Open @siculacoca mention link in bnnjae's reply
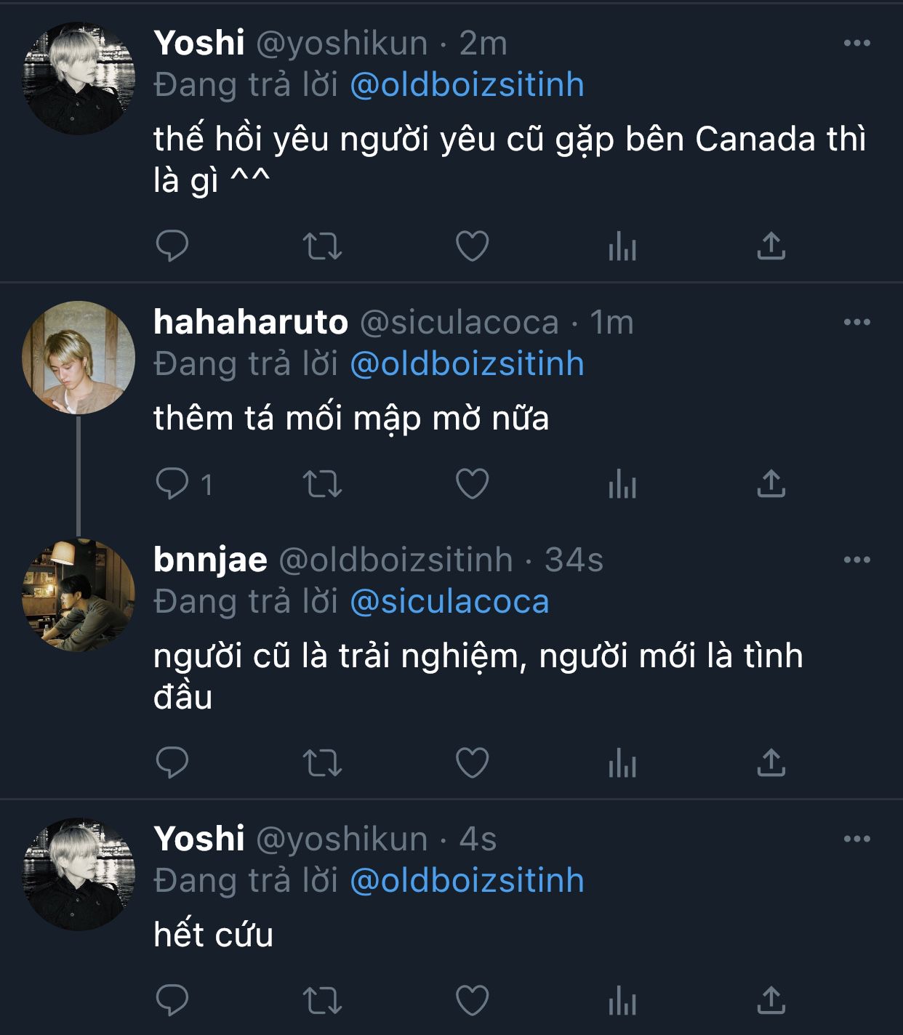This screenshot has height=1035, width=903. tap(449, 602)
